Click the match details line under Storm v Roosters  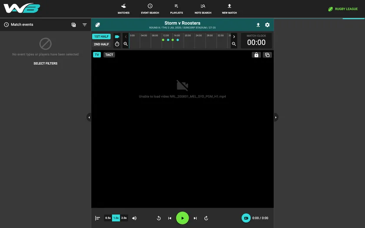point(182,28)
